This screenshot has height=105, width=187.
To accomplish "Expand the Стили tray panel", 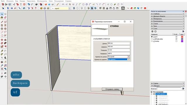I will 167,24.
